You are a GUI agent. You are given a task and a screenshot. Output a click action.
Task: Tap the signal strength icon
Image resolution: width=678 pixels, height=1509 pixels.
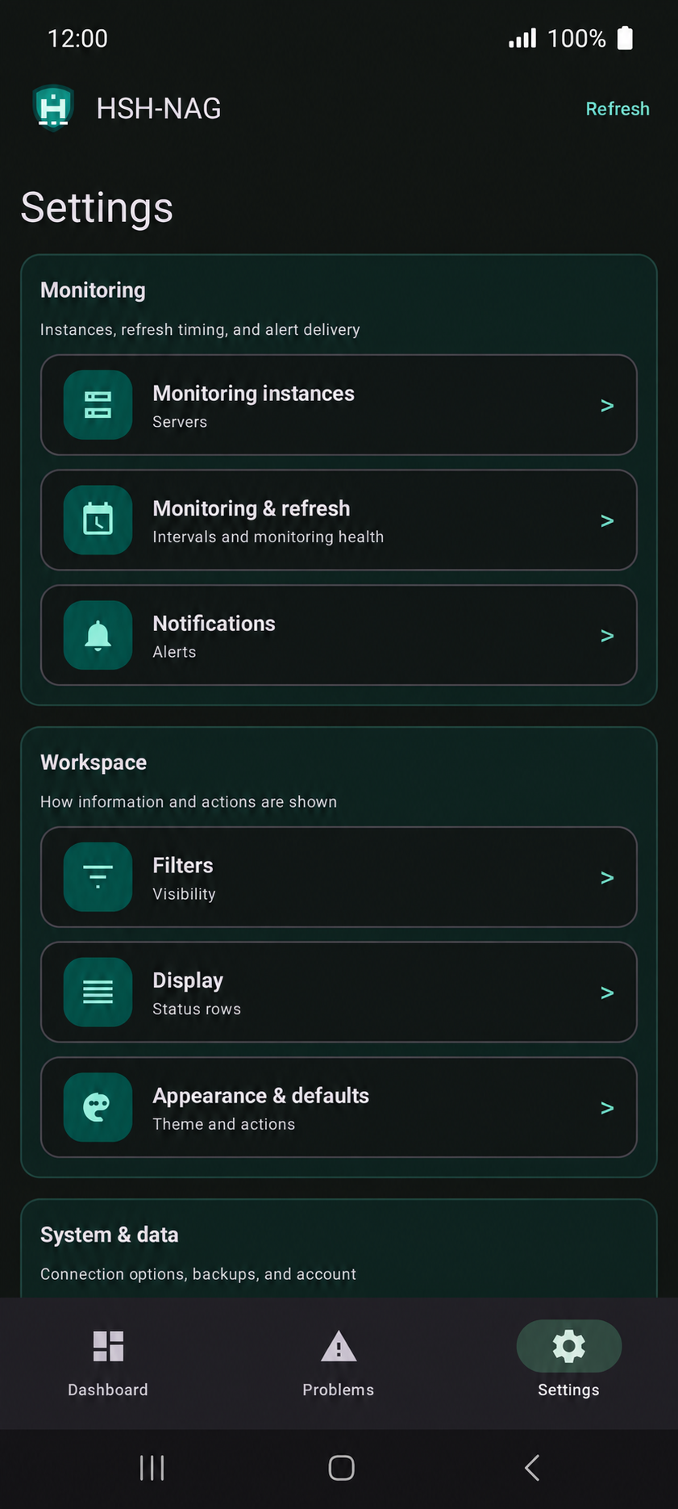522,38
